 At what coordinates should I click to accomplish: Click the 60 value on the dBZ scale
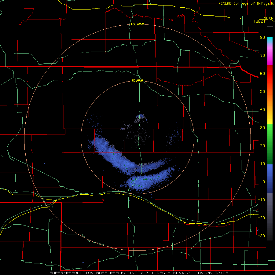click(262, 73)
